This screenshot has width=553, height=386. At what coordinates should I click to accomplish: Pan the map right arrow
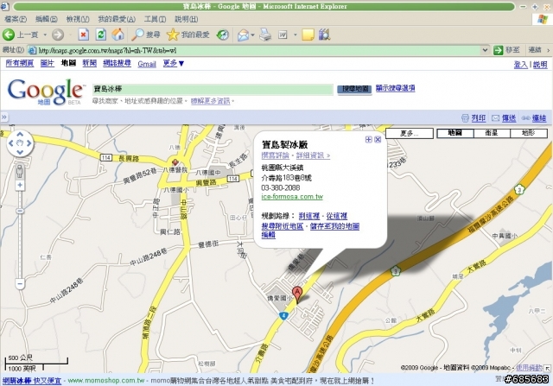29,143
